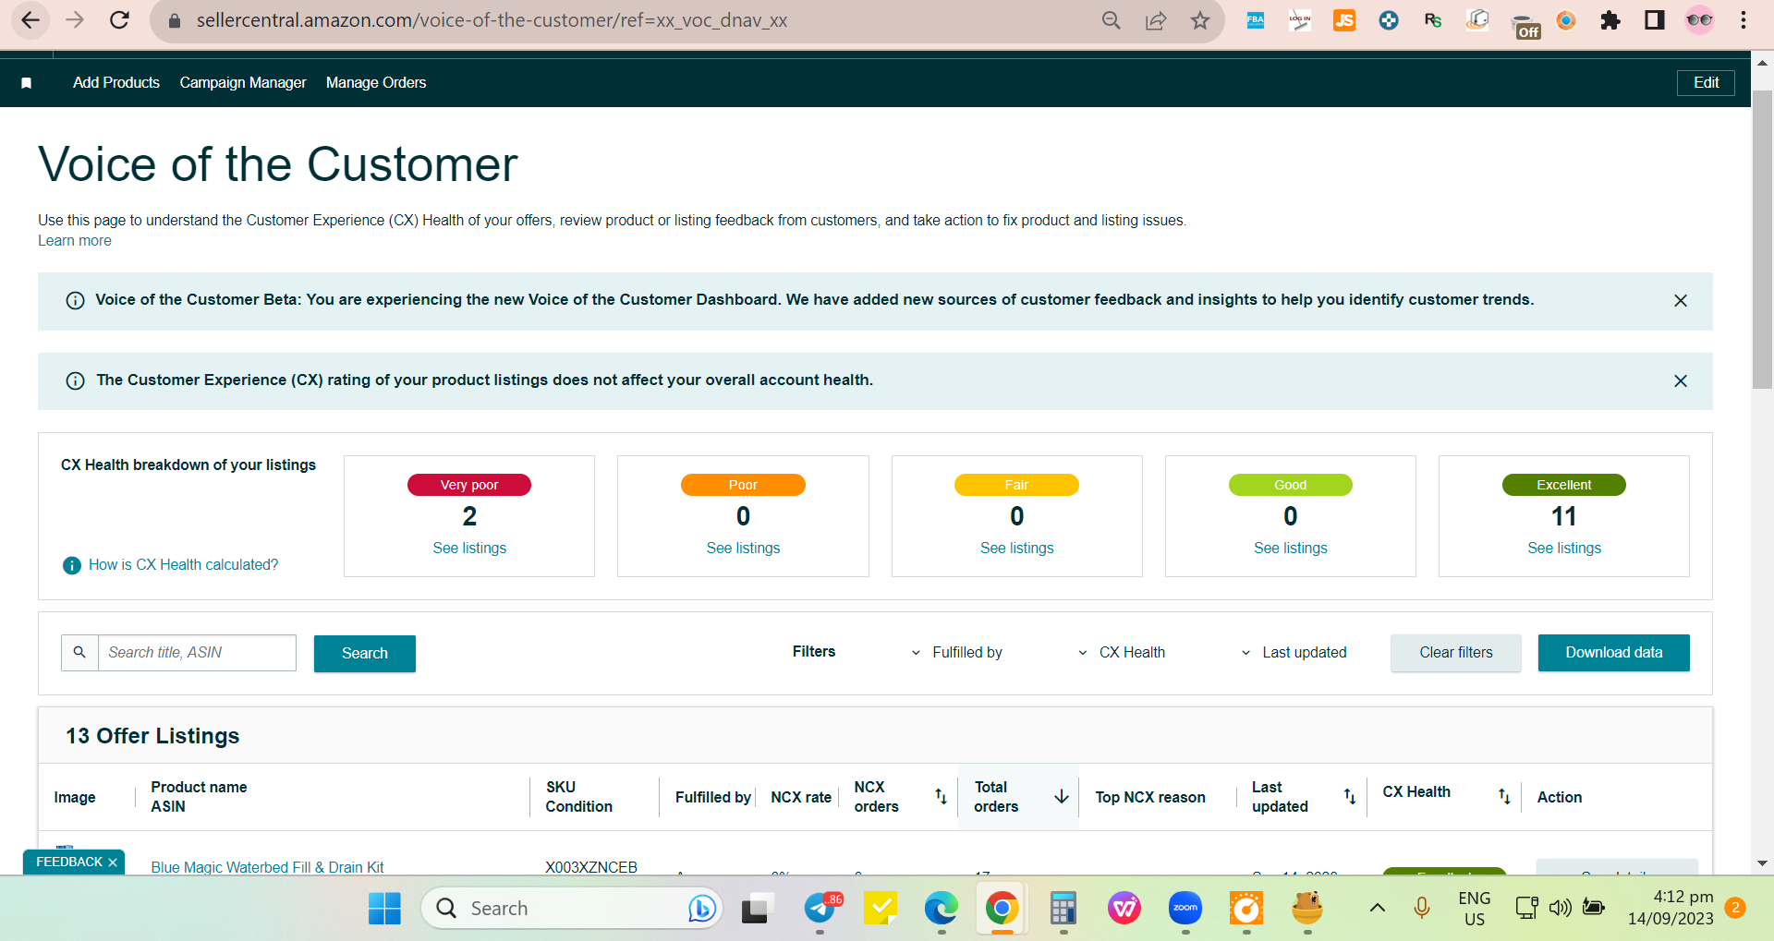This screenshot has width=1774, height=941.
Task: Open Microsoft Edge from the taskbar
Action: 942,909
